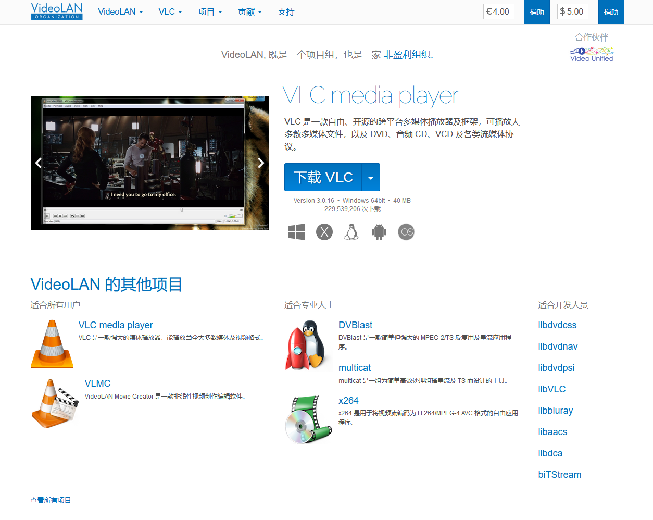Click the VLC traffic cone icon
This screenshot has width=653, height=520.
coord(52,344)
